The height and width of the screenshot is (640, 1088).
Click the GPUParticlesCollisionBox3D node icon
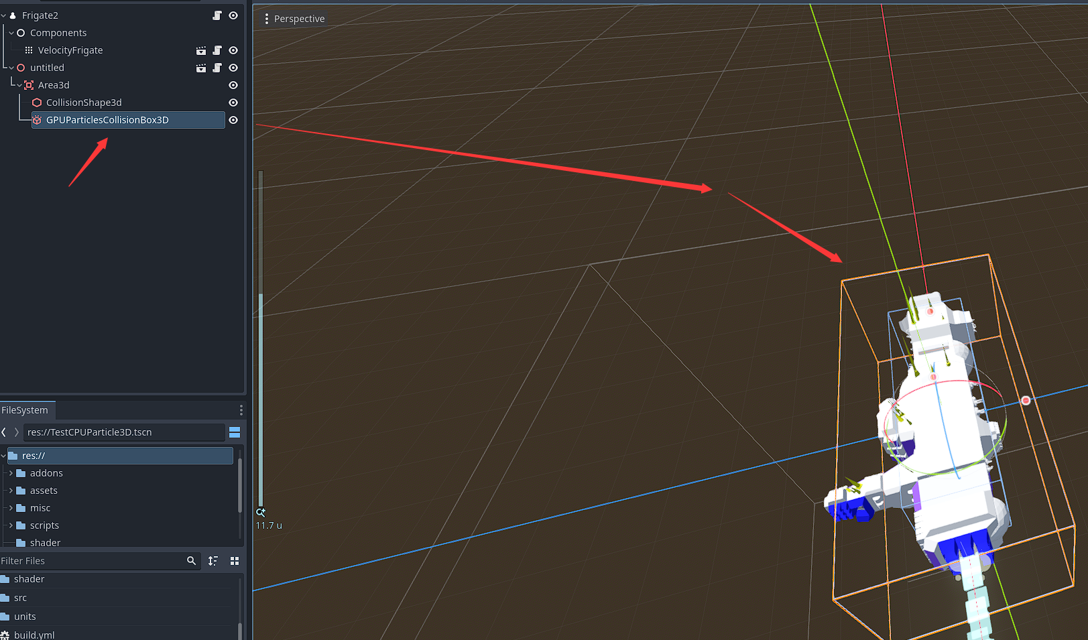pyautogui.click(x=37, y=120)
